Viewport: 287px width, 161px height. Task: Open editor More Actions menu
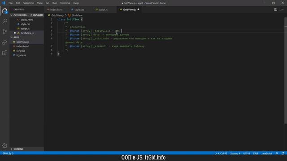[282, 9]
